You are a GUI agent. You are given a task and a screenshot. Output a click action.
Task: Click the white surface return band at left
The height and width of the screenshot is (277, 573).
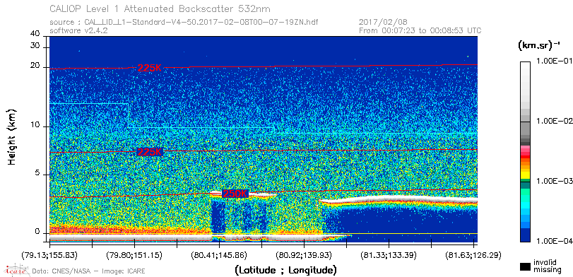[x=131, y=238]
